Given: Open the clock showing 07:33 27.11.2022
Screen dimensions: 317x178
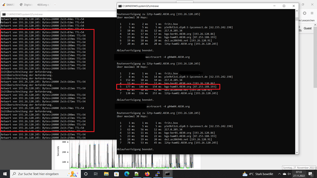Looking at the screenshot, I should [x=299, y=174].
